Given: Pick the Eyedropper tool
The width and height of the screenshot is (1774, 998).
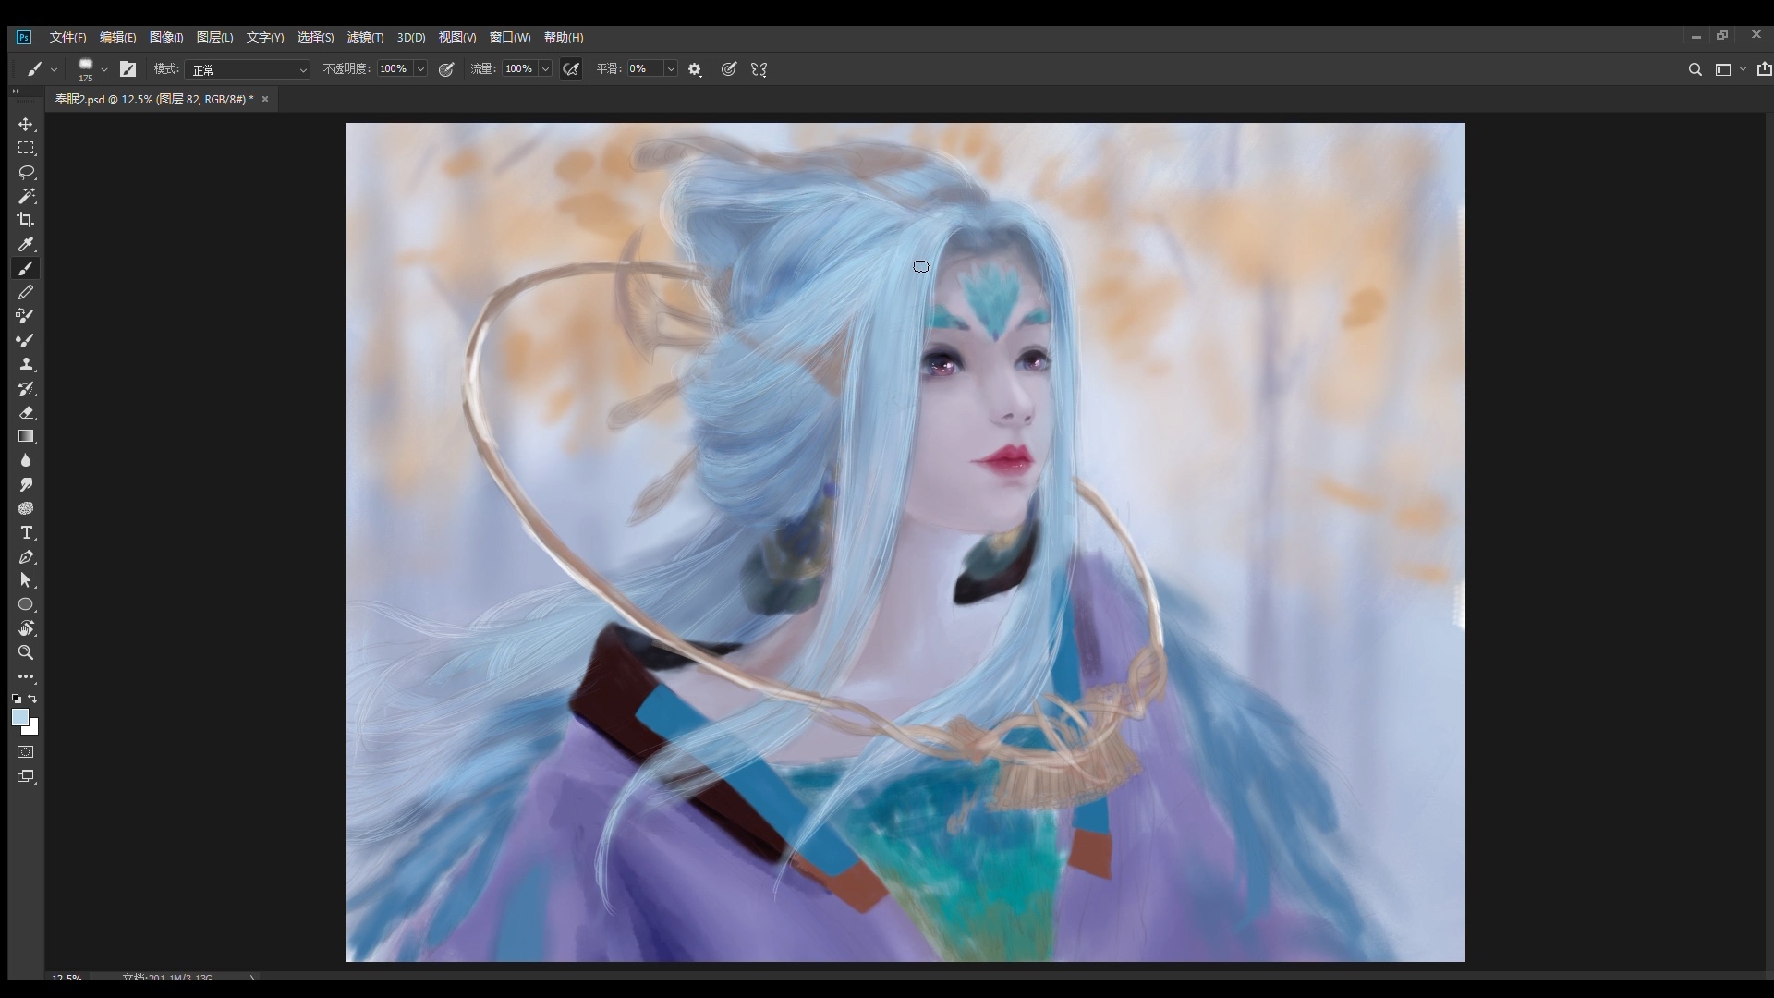Looking at the screenshot, I should [x=26, y=245].
